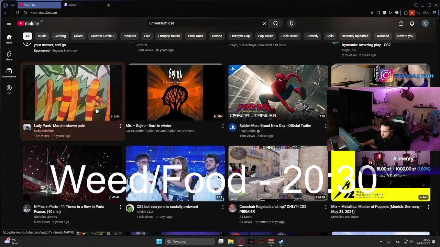Open the browser extensions icon
Image resolution: width=440 pixels, height=247 pixels.
tap(406, 13)
